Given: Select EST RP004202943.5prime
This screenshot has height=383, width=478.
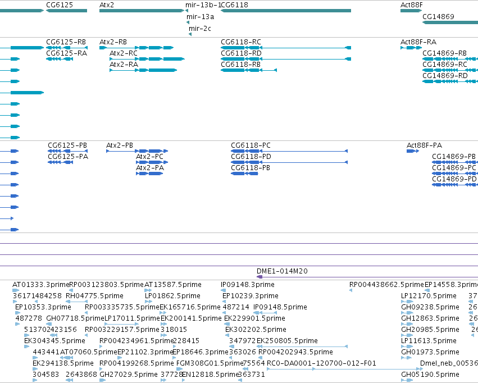Looking at the screenshot, I should 295,352.
